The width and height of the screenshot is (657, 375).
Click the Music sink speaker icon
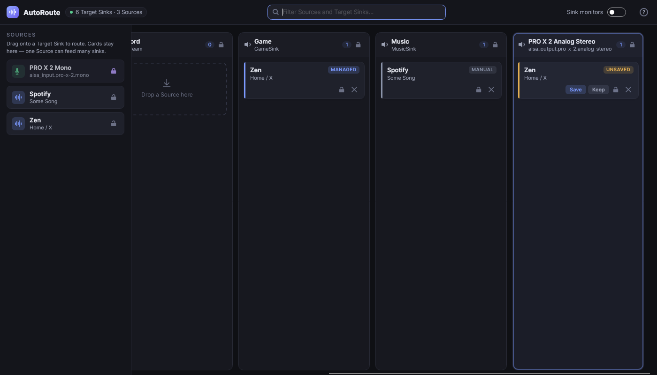[384, 45]
